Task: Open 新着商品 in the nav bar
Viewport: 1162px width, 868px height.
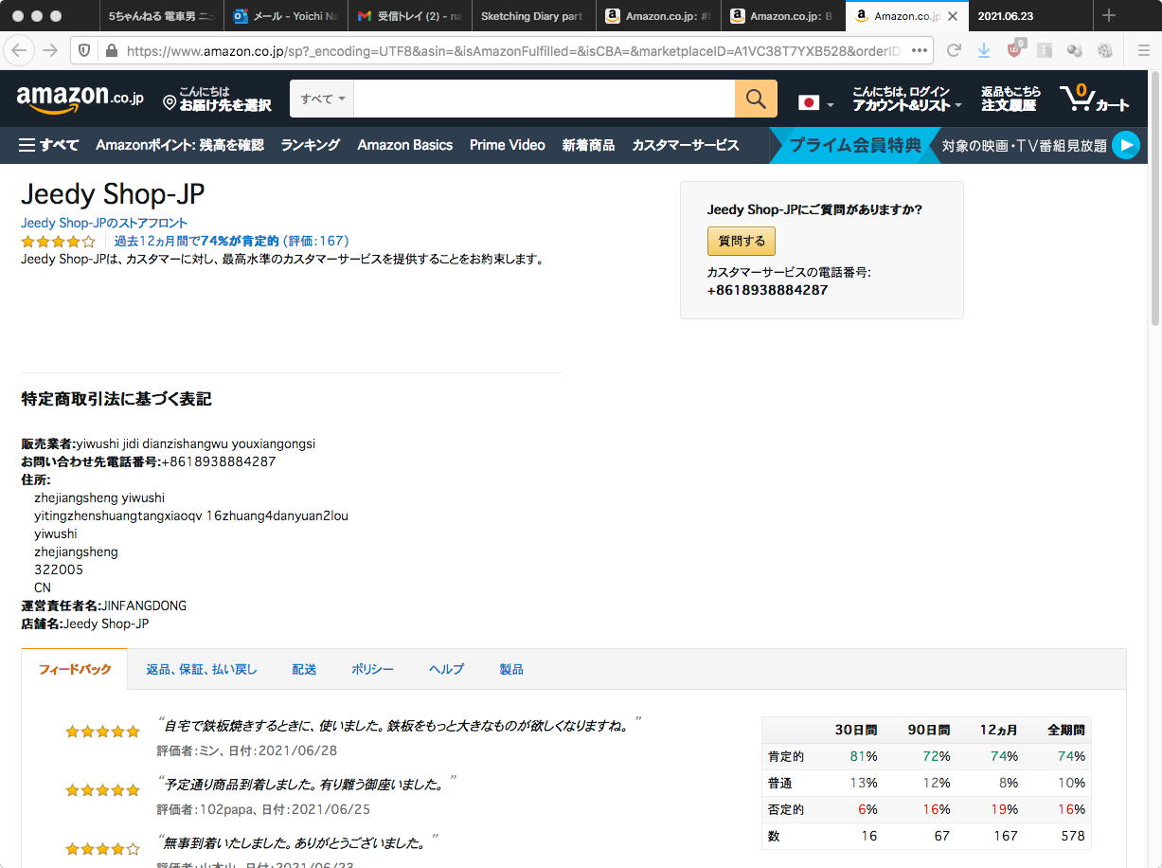Action: pos(588,145)
